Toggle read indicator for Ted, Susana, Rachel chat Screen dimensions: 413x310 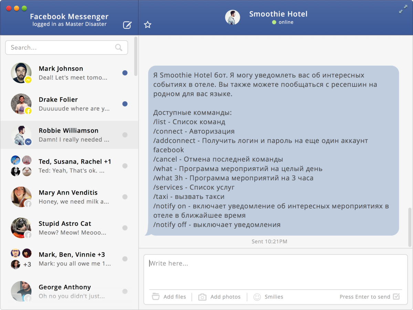pyautogui.click(x=125, y=166)
